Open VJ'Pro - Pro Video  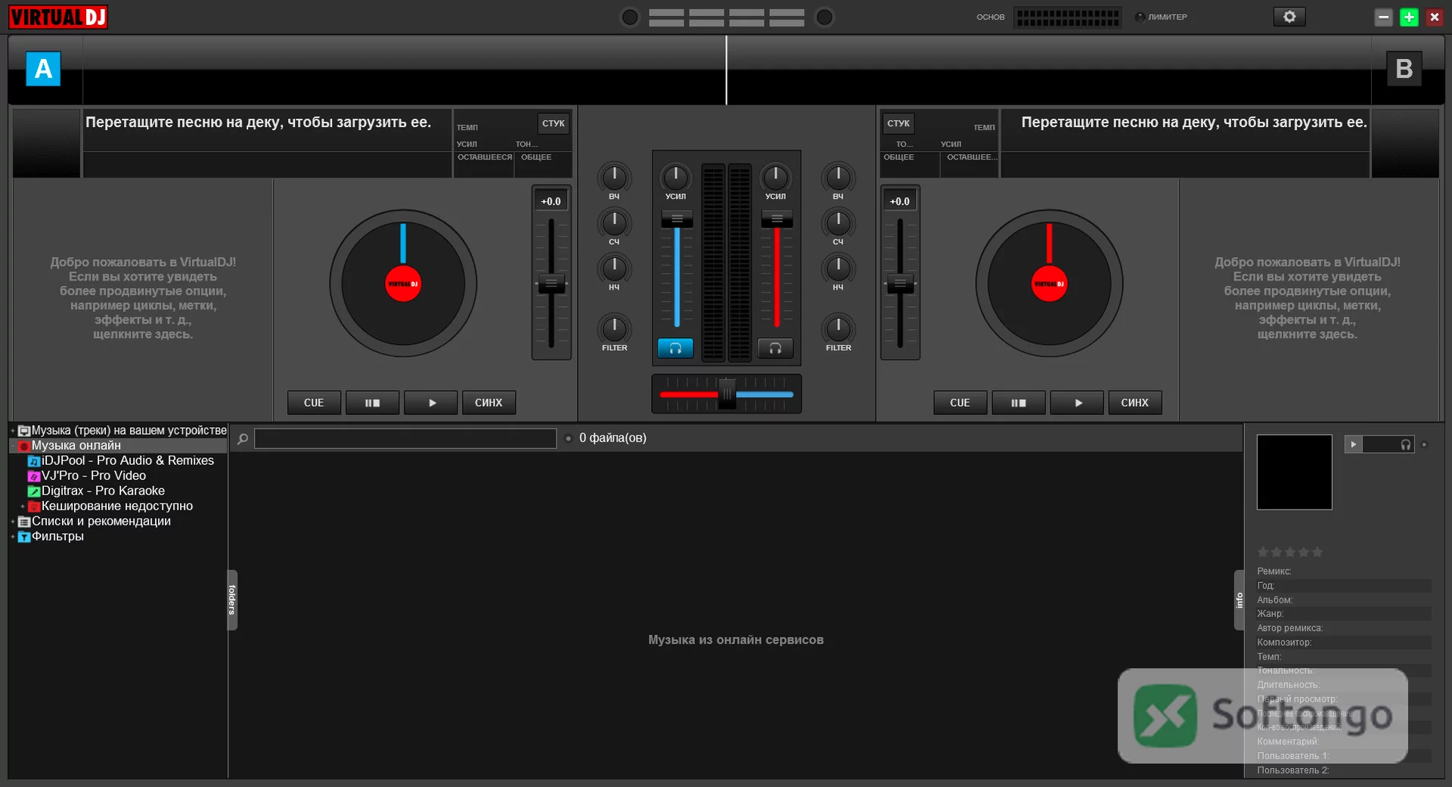coord(93,476)
